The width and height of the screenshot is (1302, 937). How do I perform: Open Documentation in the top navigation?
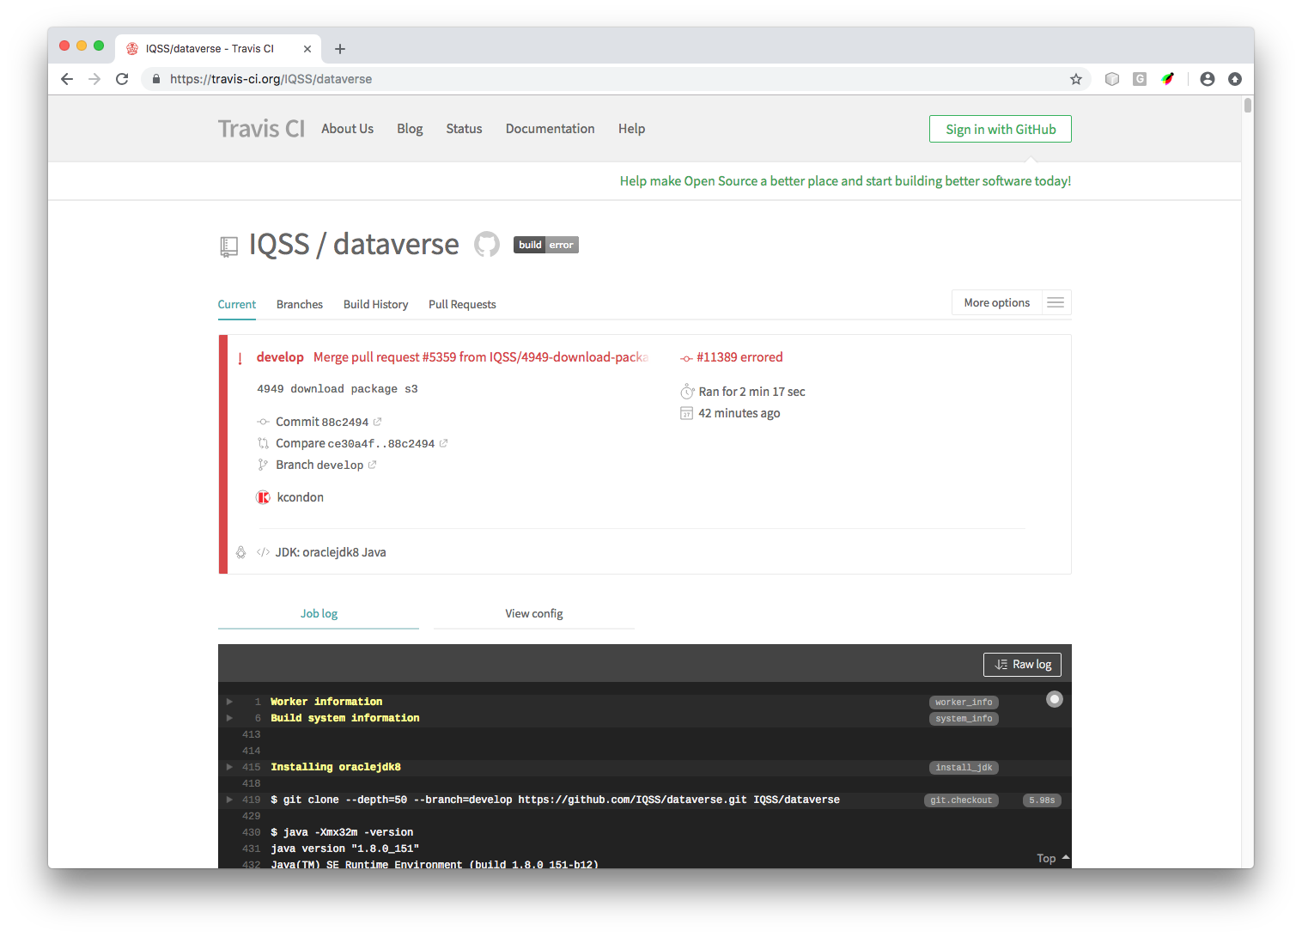[550, 129]
